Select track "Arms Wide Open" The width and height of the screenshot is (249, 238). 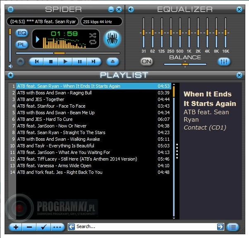[x=93, y=166]
